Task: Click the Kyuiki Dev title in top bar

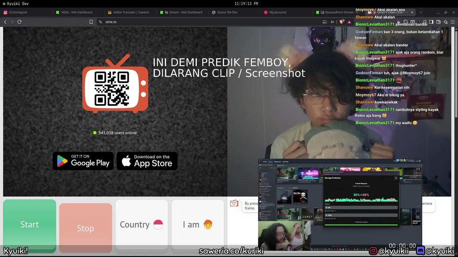Action: [18, 4]
